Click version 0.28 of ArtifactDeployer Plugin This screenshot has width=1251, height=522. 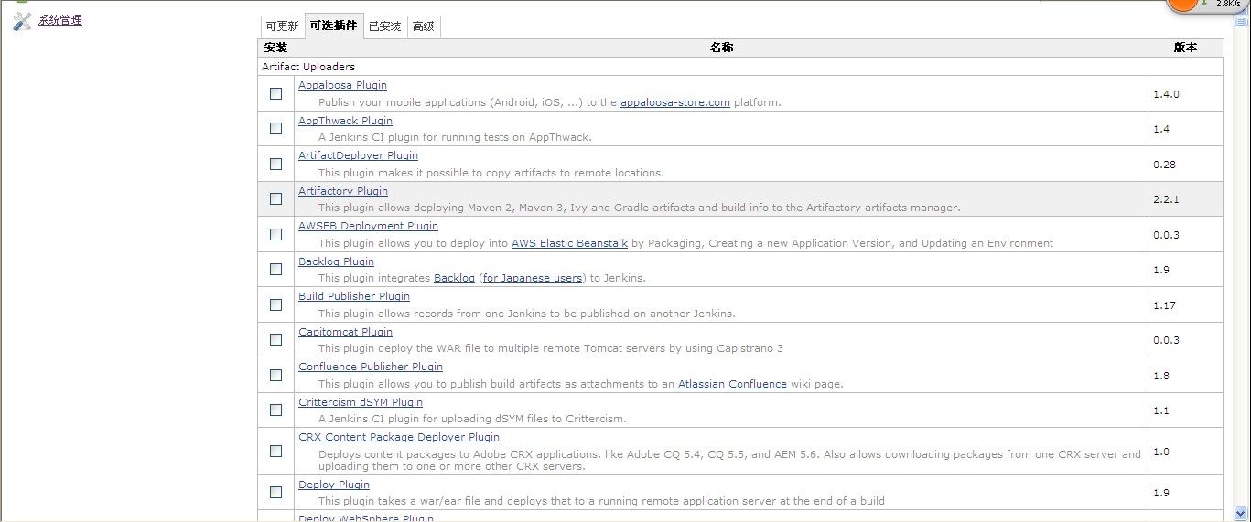point(1164,165)
